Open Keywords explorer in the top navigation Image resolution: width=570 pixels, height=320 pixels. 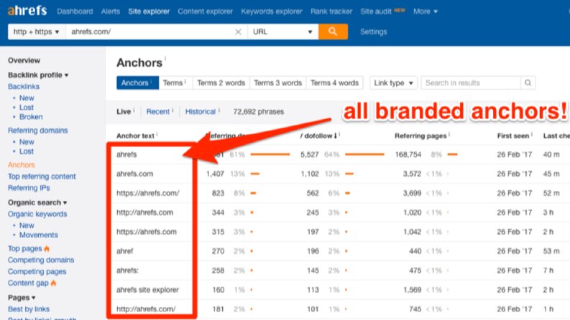click(x=272, y=11)
